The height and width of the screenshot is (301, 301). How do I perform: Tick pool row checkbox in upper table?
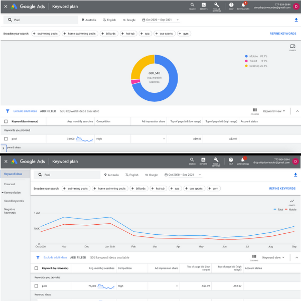pos(6,138)
